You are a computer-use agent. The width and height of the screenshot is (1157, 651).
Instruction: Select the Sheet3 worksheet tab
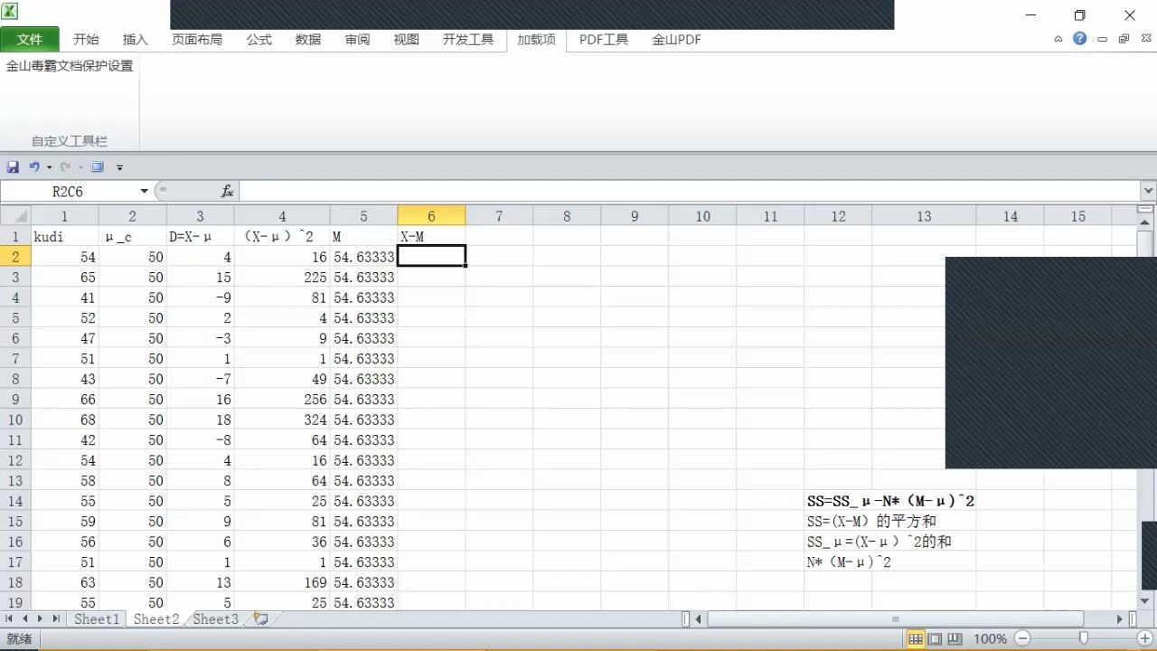point(215,618)
